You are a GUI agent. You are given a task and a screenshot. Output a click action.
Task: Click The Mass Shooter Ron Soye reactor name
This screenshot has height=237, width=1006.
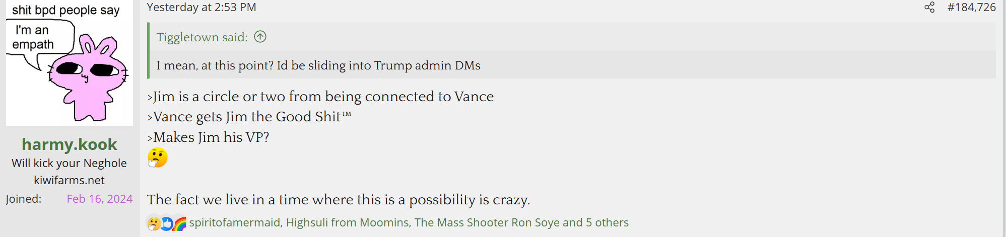pyautogui.click(x=487, y=222)
